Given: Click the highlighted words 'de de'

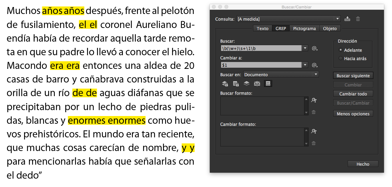Looking at the screenshot, I should click(x=84, y=93).
